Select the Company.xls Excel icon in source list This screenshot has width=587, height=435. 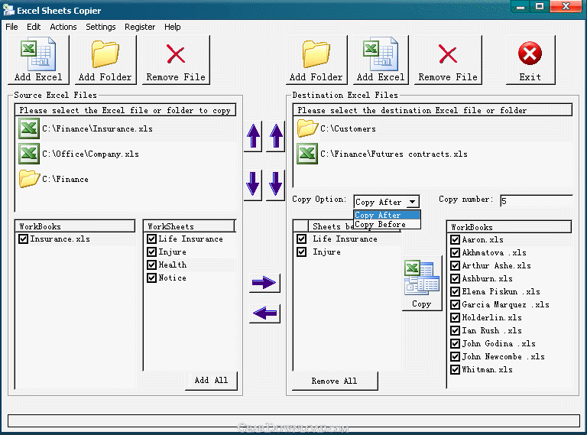coord(29,154)
